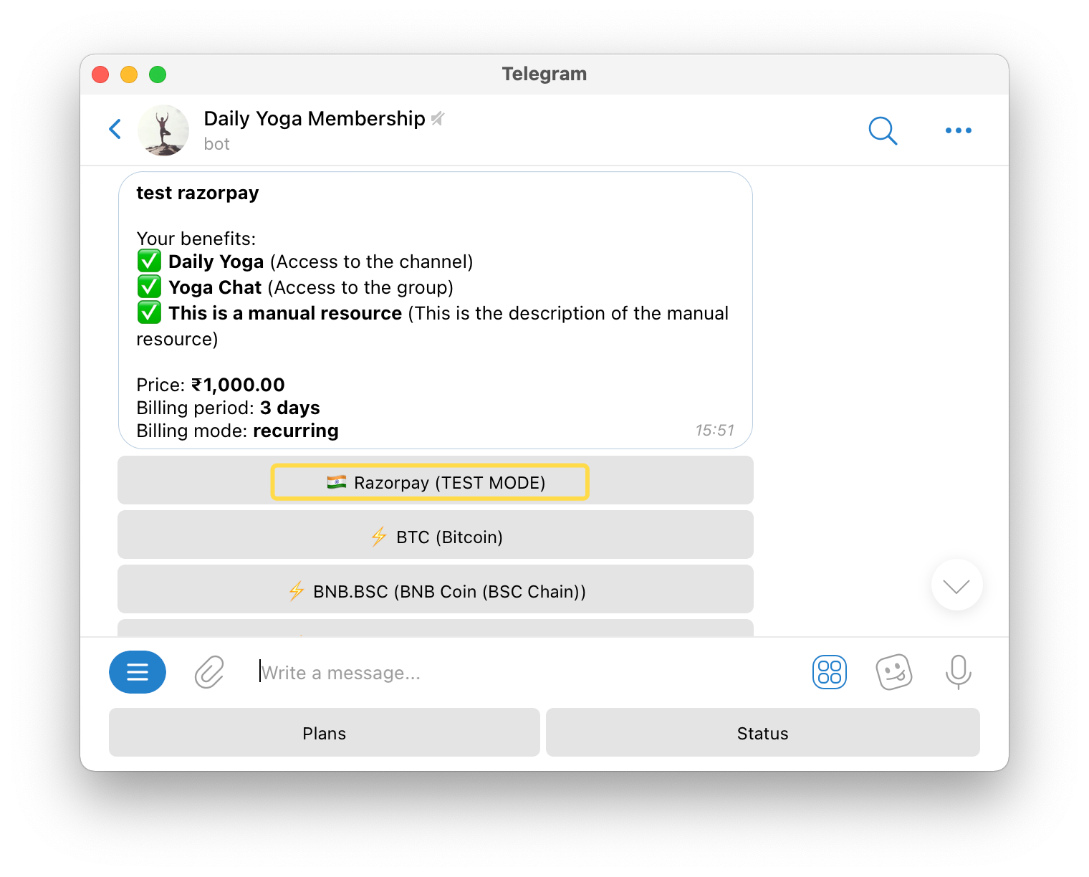Click the 'Yoga Chat' benefit line
Viewport: 1089px width, 877px height.
point(295,287)
